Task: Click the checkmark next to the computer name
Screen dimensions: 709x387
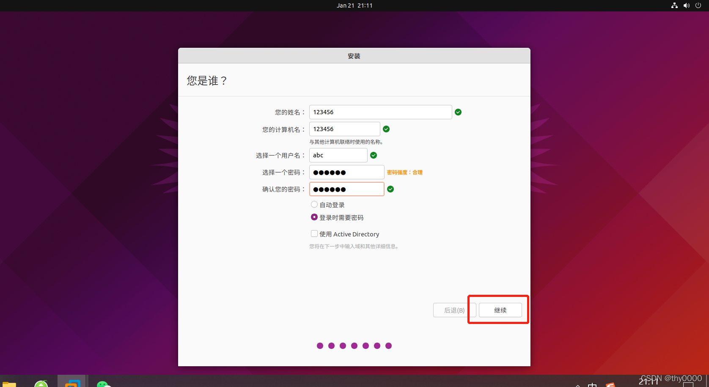Action: coord(386,129)
